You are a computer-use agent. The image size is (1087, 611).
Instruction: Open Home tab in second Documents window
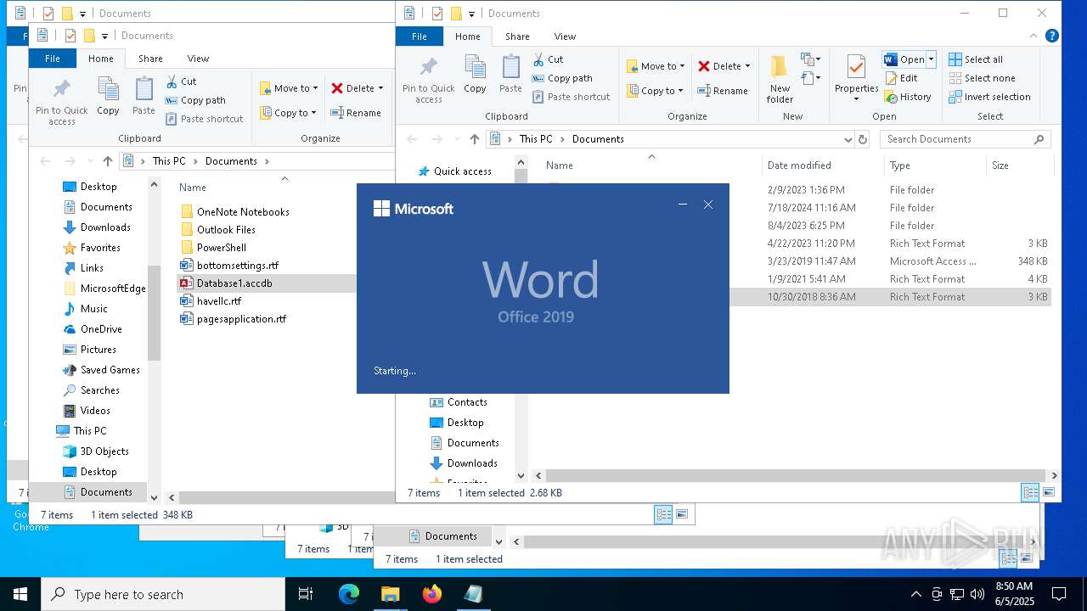coord(100,59)
